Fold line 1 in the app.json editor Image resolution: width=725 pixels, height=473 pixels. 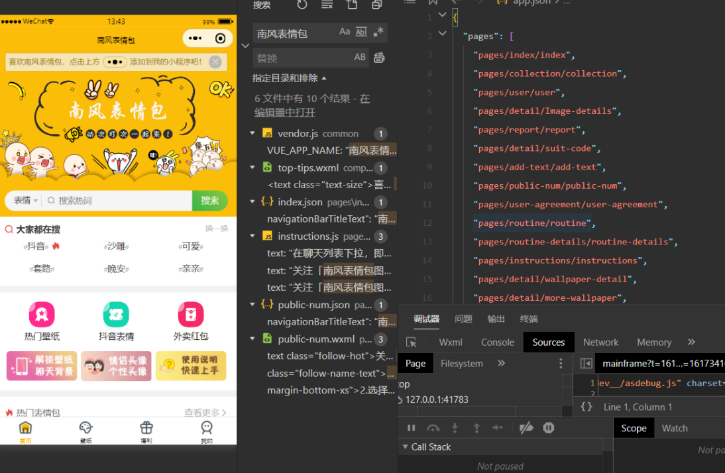443,15
